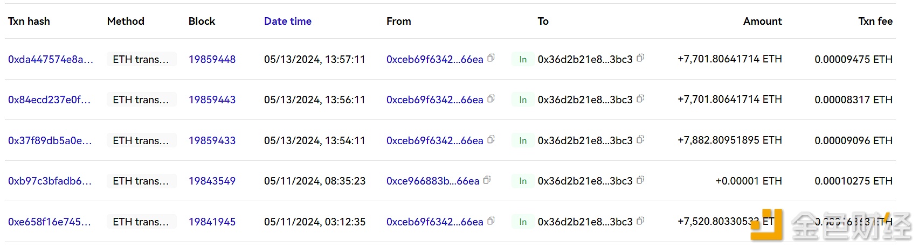The image size is (919, 248).
Task: Copy To address in the 13:54:11 row
Action: coord(640,140)
